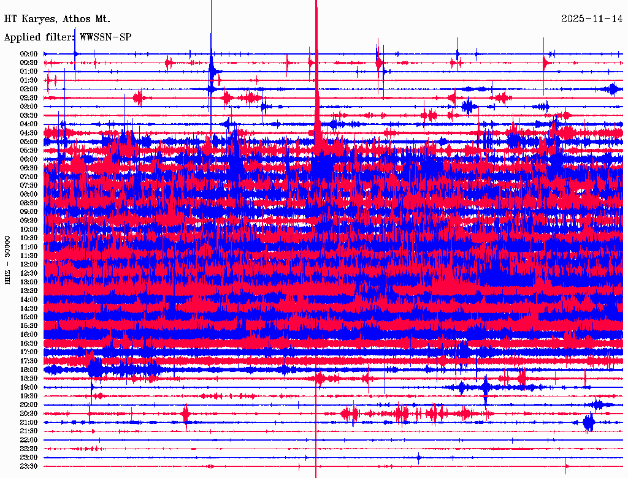The width and height of the screenshot is (628, 478).
Task: Select the '13:30' time label
Action: click(29, 291)
